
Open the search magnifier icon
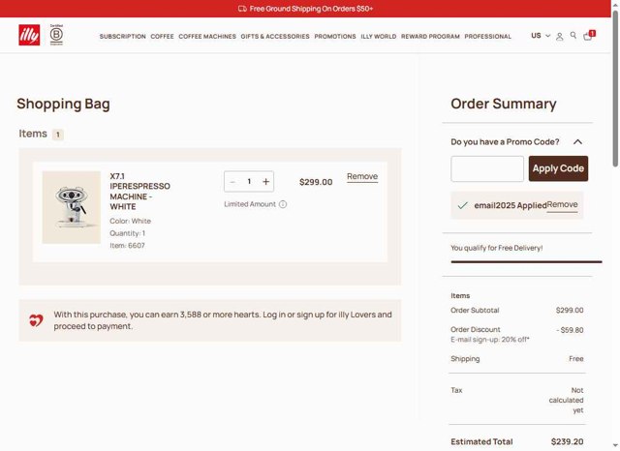point(573,36)
